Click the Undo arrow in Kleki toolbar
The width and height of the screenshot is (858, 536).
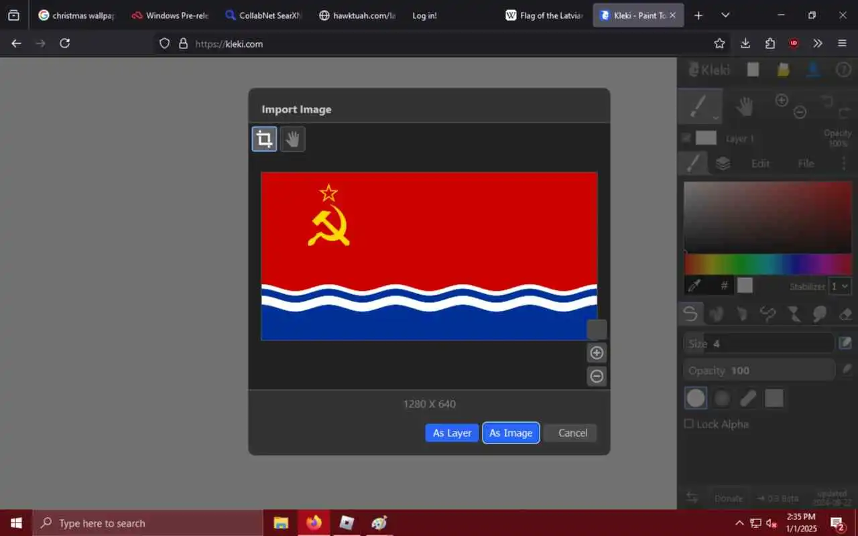click(827, 100)
